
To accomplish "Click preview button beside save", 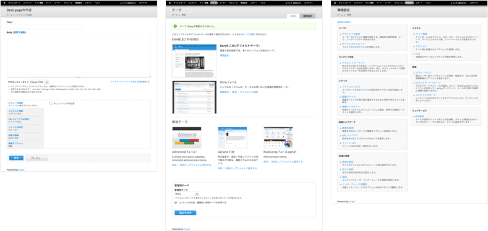I will 37,158.
